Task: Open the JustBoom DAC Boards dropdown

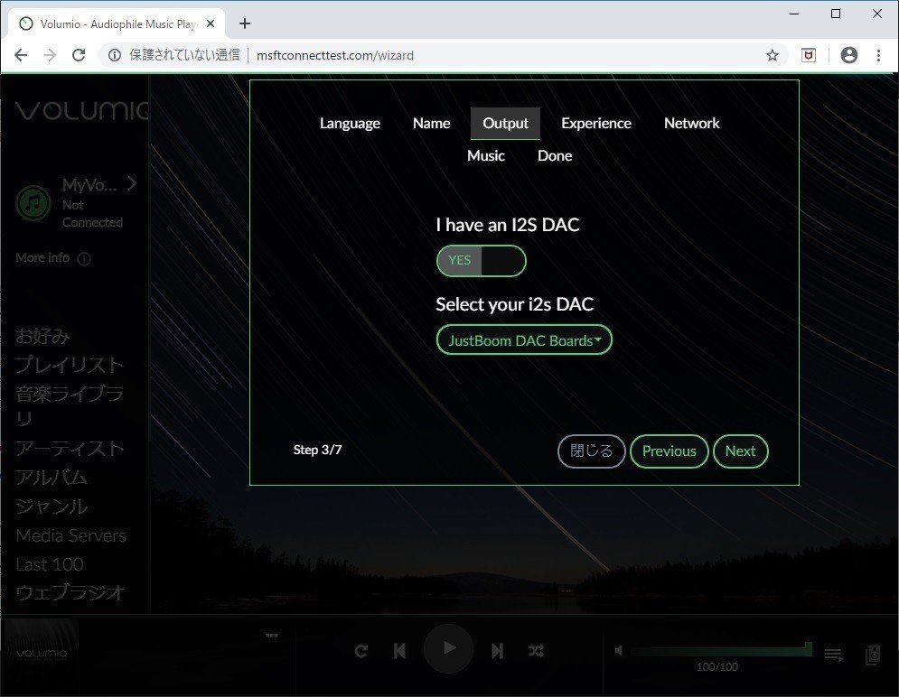Action: point(524,340)
